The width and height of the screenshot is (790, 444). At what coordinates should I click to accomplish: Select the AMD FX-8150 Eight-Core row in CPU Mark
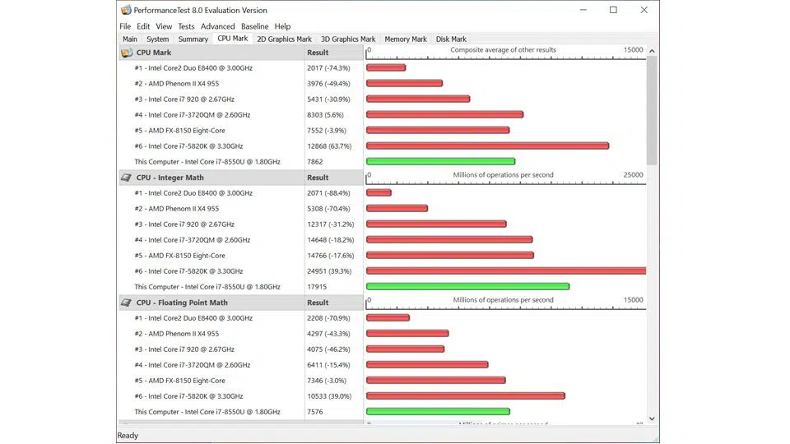click(186, 131)
